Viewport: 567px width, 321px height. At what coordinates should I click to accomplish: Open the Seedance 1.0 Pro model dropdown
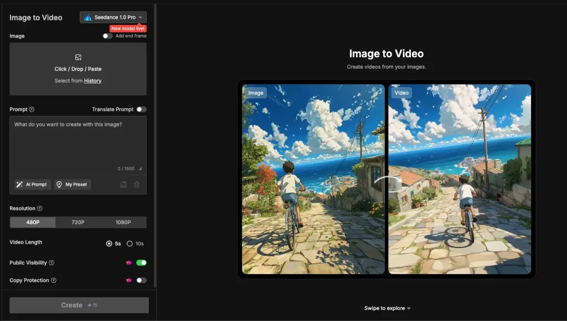tap(113, 17)
